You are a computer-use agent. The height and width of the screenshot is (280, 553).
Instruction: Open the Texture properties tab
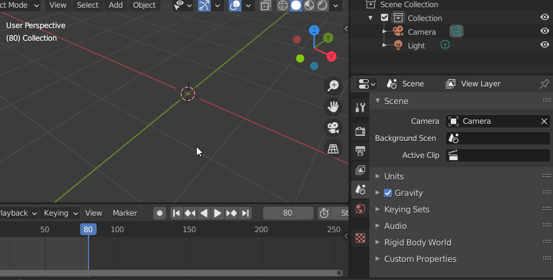(x=360, y=238)
